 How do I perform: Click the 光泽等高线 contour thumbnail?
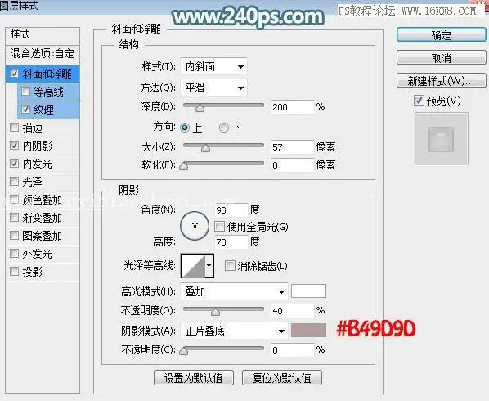click(193, 266)
